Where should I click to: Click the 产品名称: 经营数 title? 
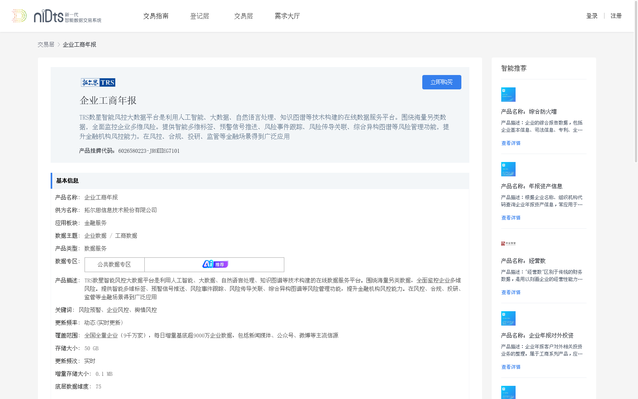tap(524, 261)
